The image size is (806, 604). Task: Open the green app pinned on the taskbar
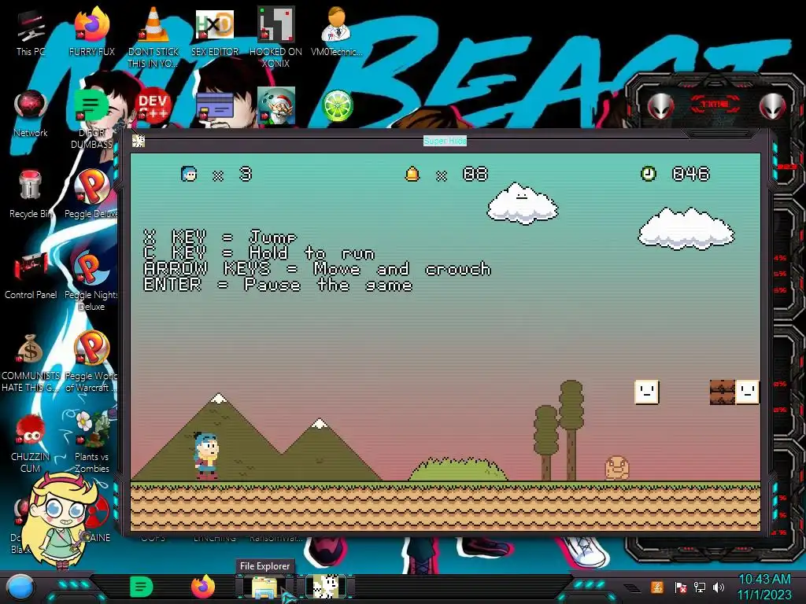tap(142, 587)
